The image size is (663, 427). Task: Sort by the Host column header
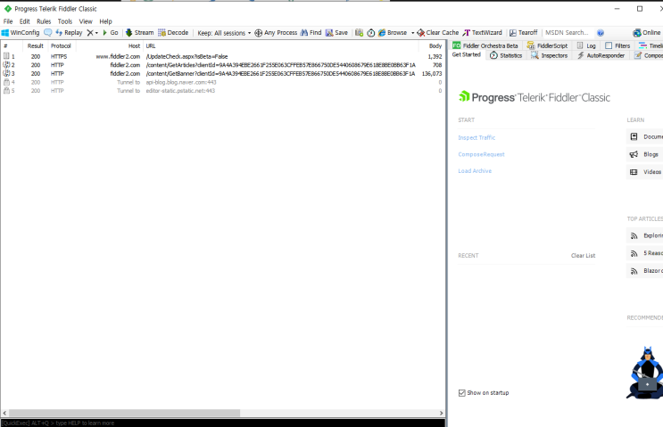click(110, 45)
